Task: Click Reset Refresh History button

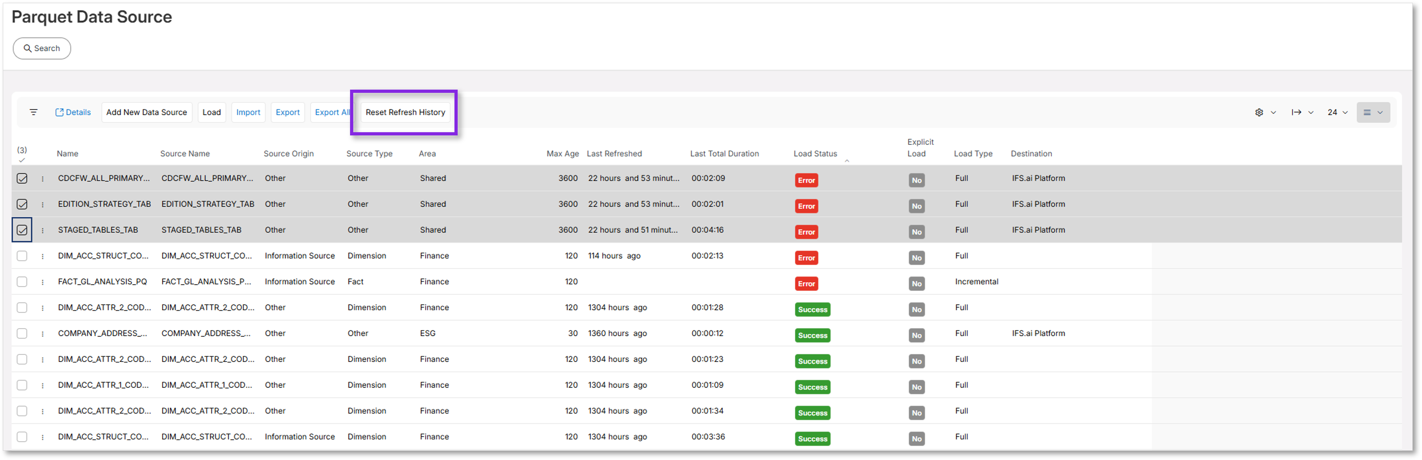Action: 405,112
